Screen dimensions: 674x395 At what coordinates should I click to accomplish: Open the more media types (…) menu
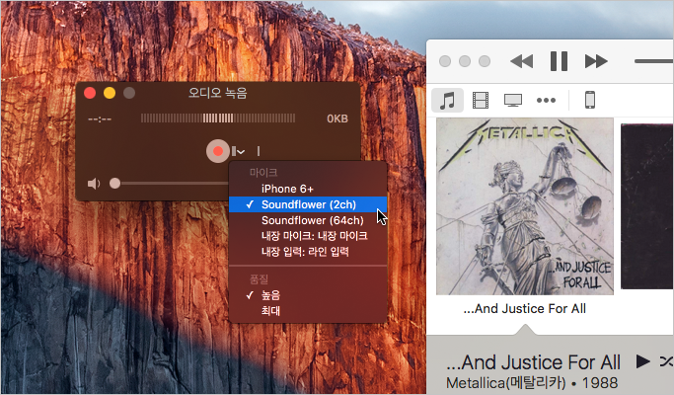(546, 101)
